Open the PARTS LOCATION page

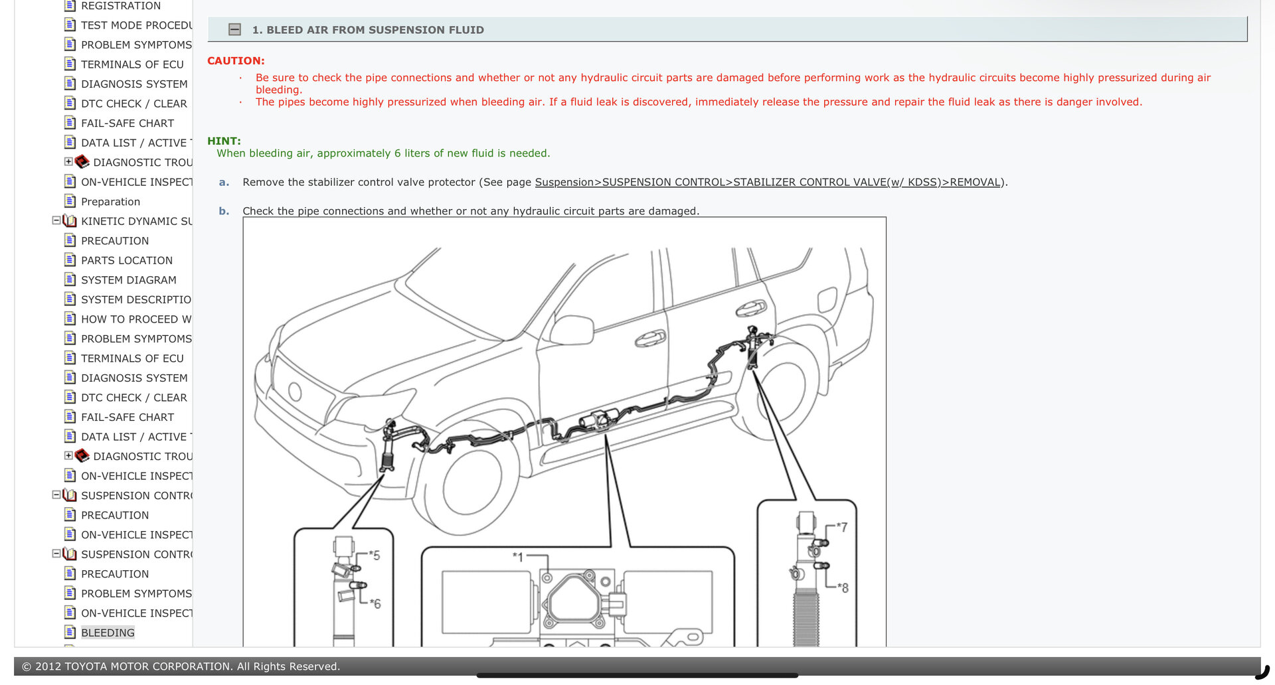click(x=127, y=260)
